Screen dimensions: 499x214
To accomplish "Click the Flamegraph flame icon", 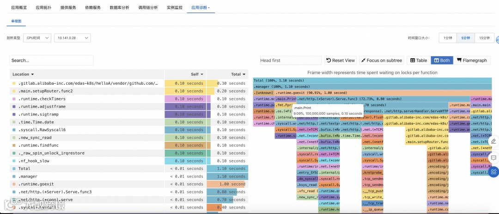I will (x=459, y=60).
